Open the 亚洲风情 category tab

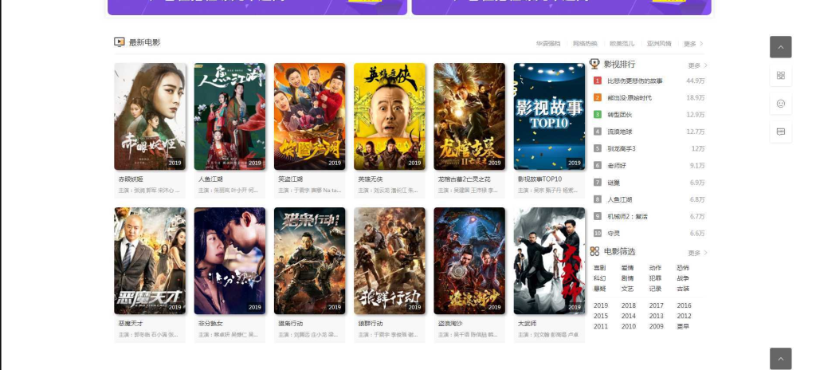[x=659, y=44]
